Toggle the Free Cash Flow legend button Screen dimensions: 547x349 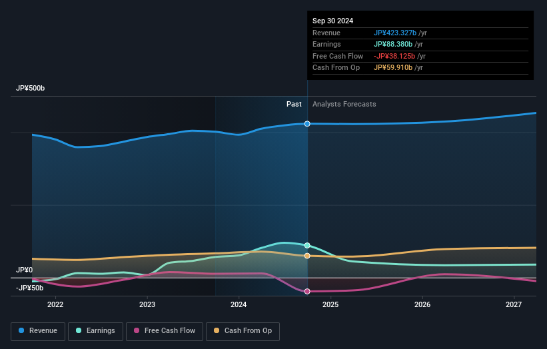[x=165, y=331]
